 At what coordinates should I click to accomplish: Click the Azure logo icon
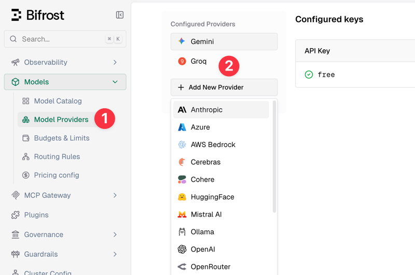[182, 127]
